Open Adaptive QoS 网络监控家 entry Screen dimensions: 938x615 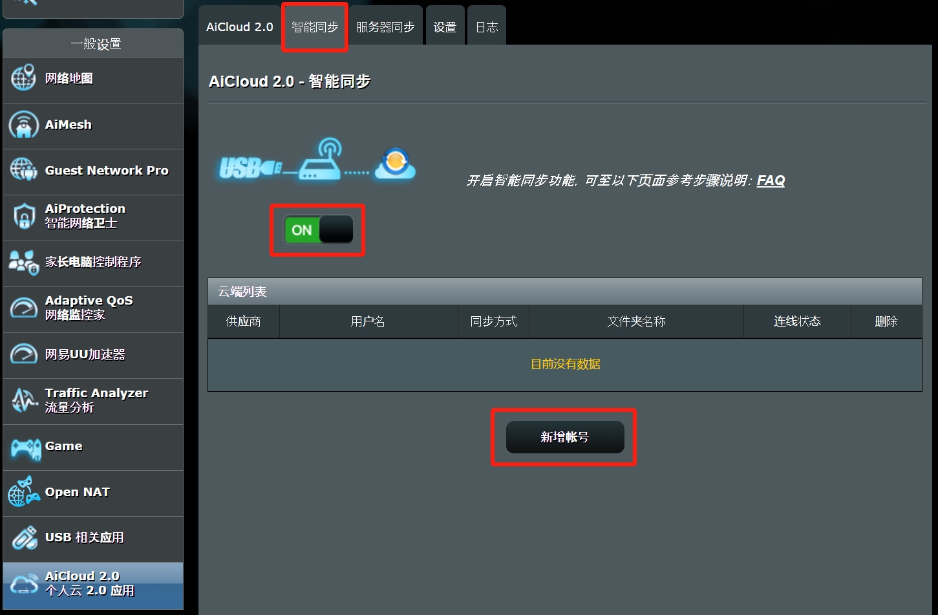93,309
